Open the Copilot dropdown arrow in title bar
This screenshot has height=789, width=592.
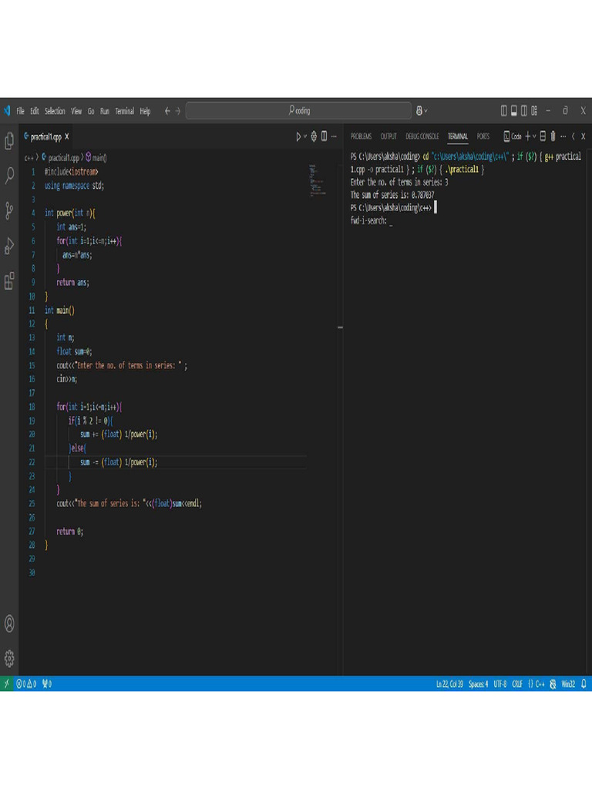(425, 111)
